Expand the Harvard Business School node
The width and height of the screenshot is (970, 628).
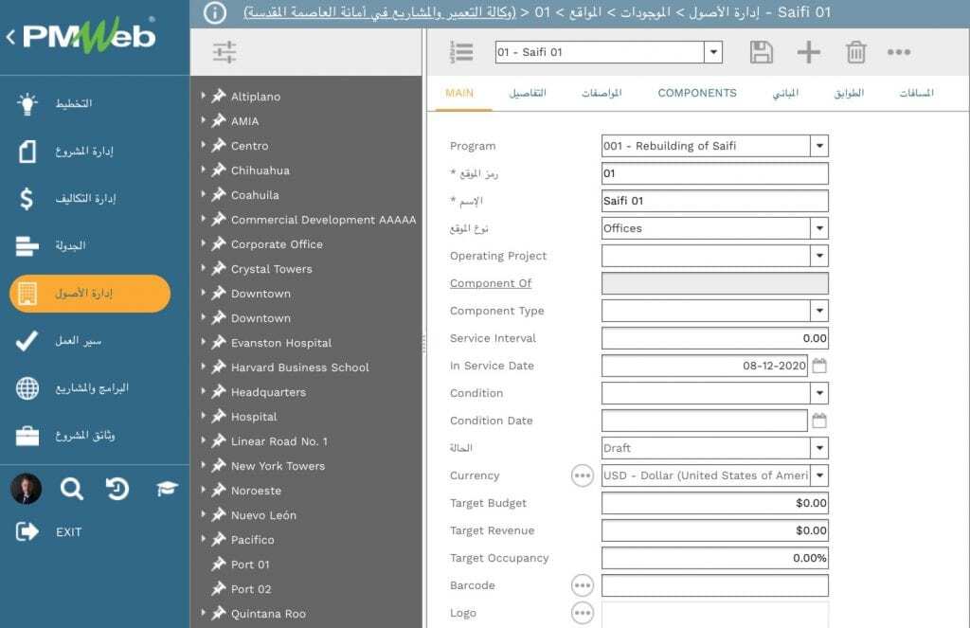click(203, 367)
